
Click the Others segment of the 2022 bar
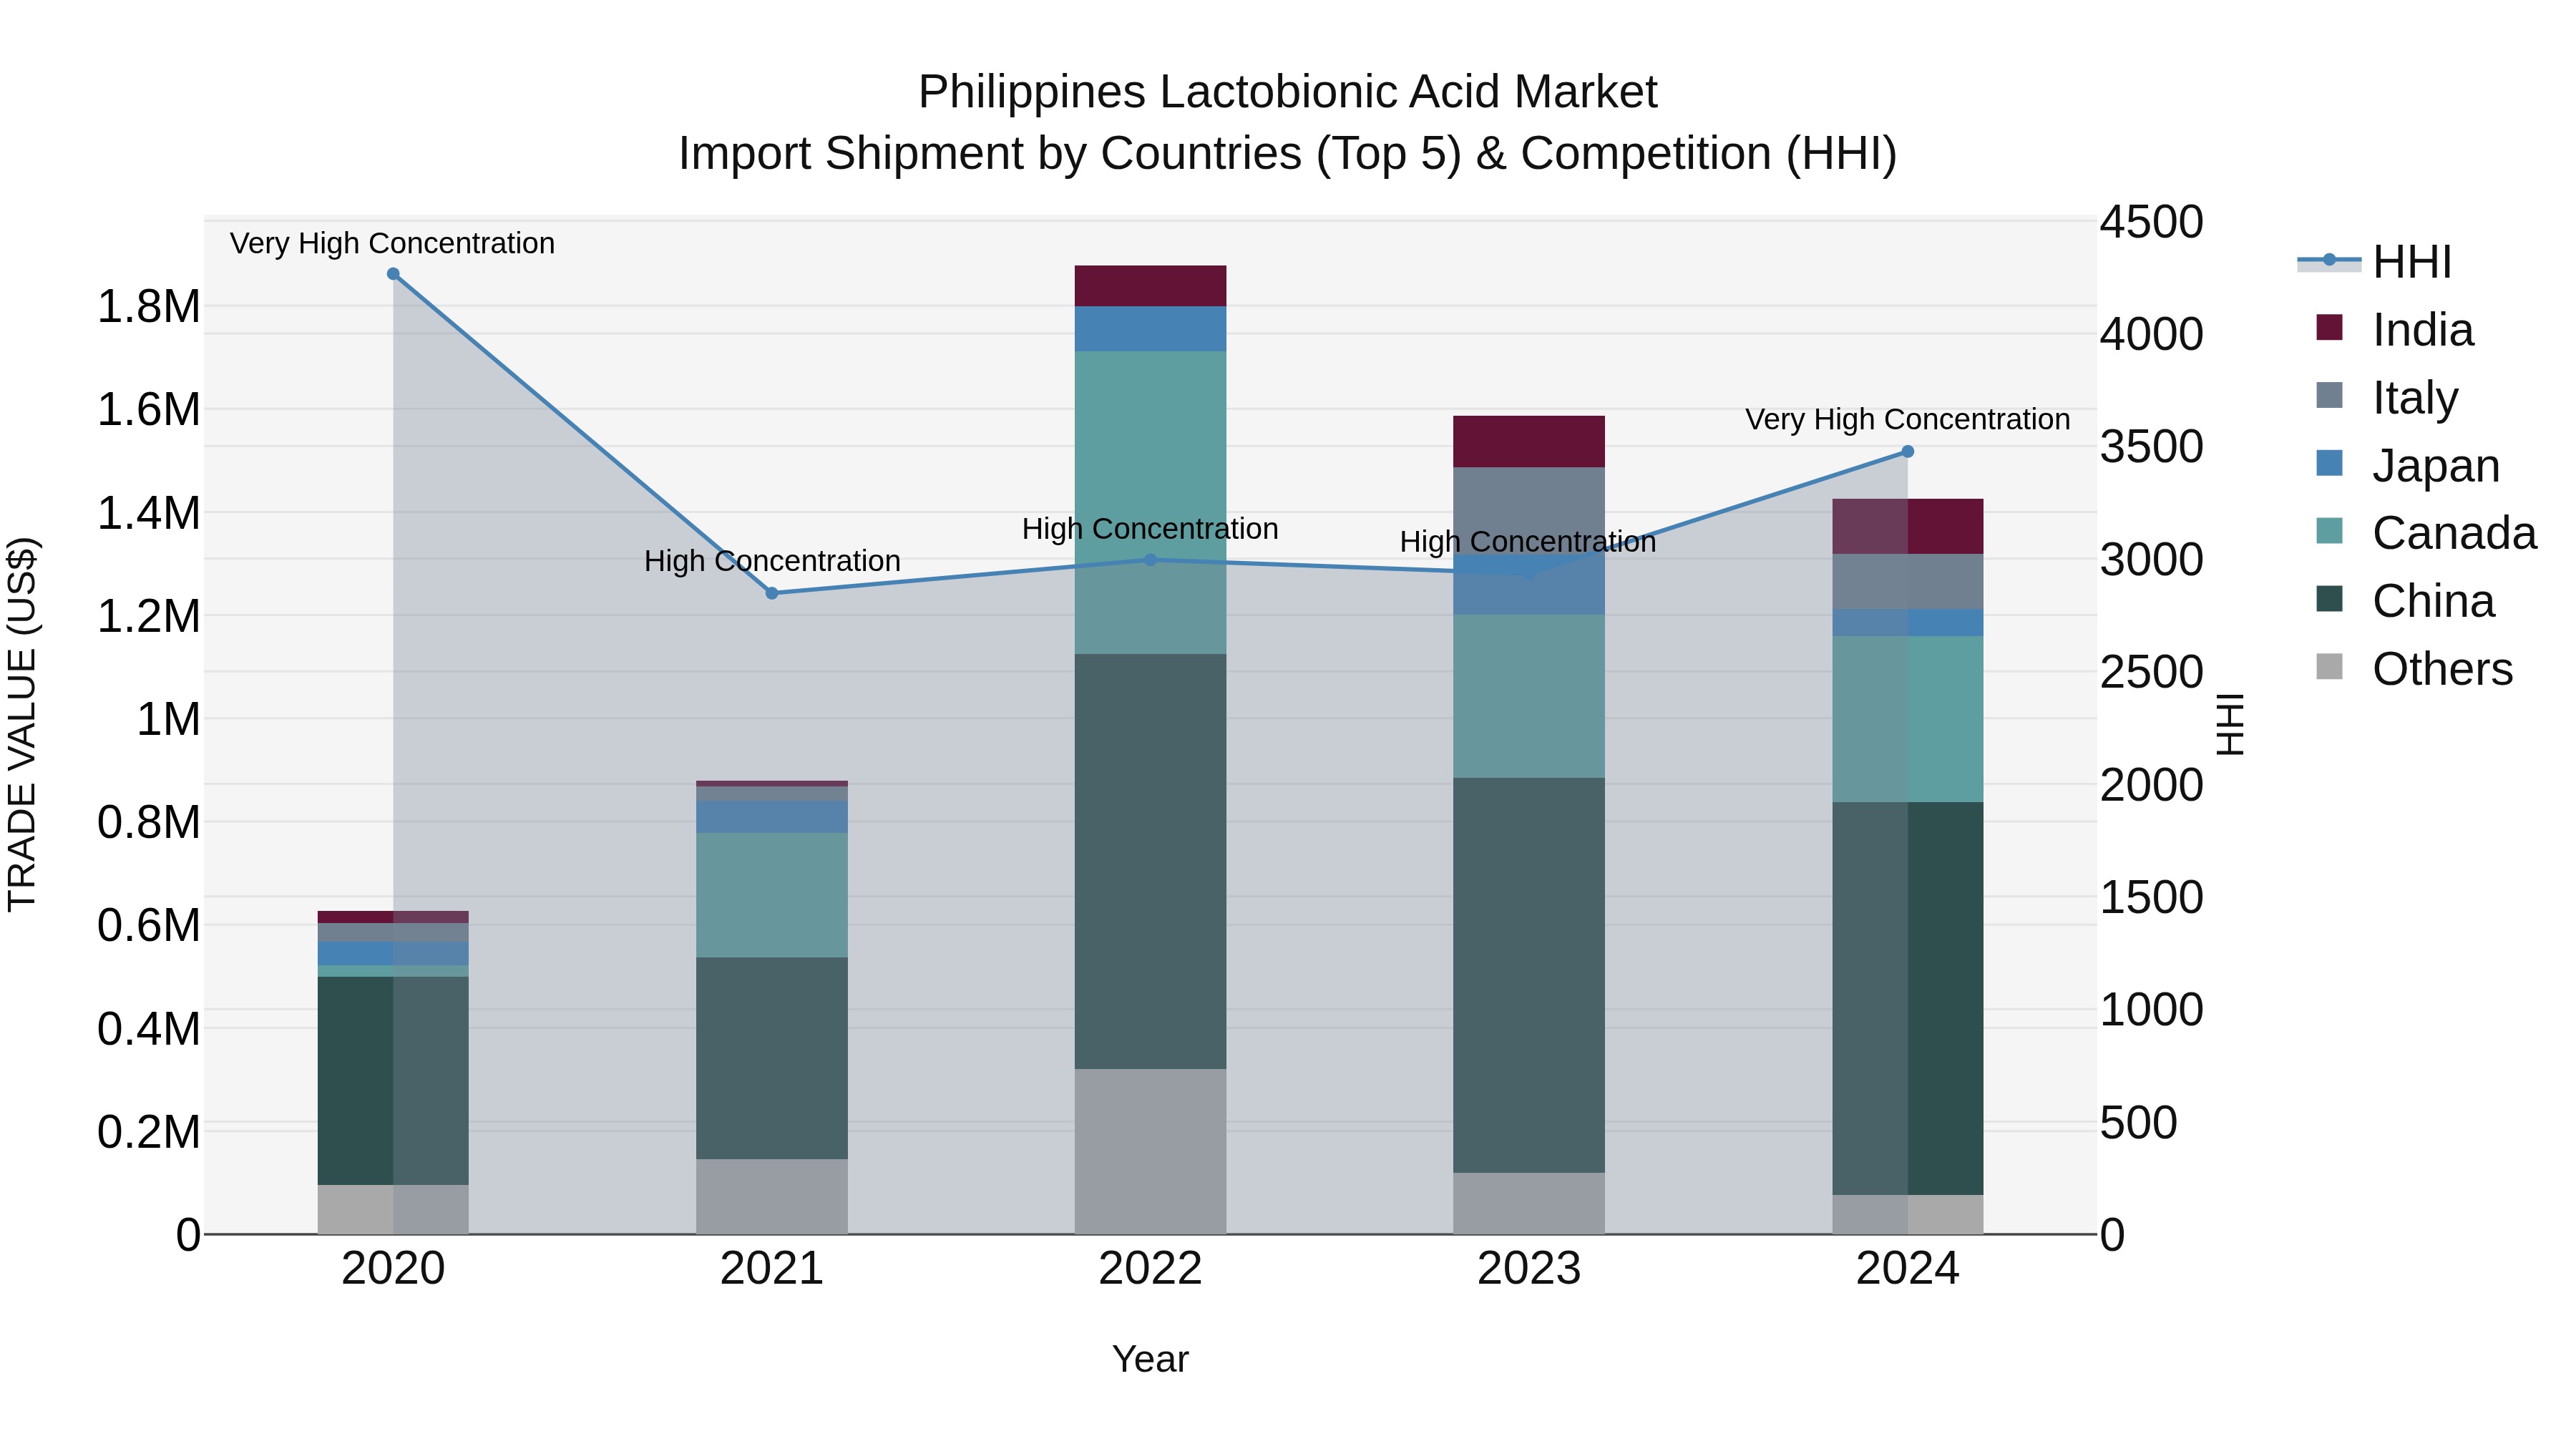pyautogui.click(x=1150, y=1151)
